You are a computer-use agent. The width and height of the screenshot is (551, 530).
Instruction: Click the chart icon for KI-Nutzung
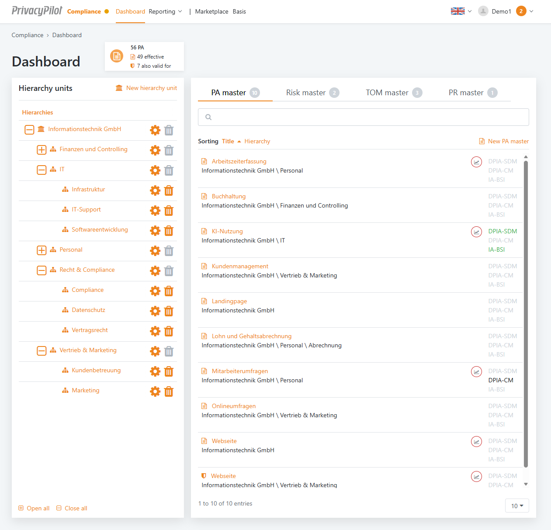pyautogui.click(x=476, y=232)
